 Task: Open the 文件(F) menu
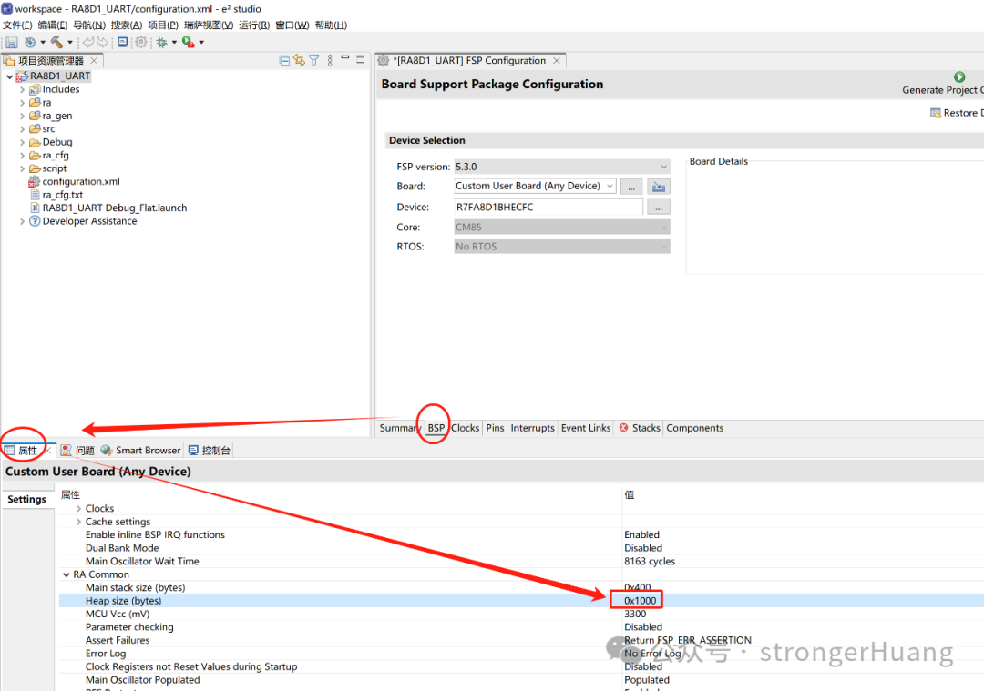point(17,25)
